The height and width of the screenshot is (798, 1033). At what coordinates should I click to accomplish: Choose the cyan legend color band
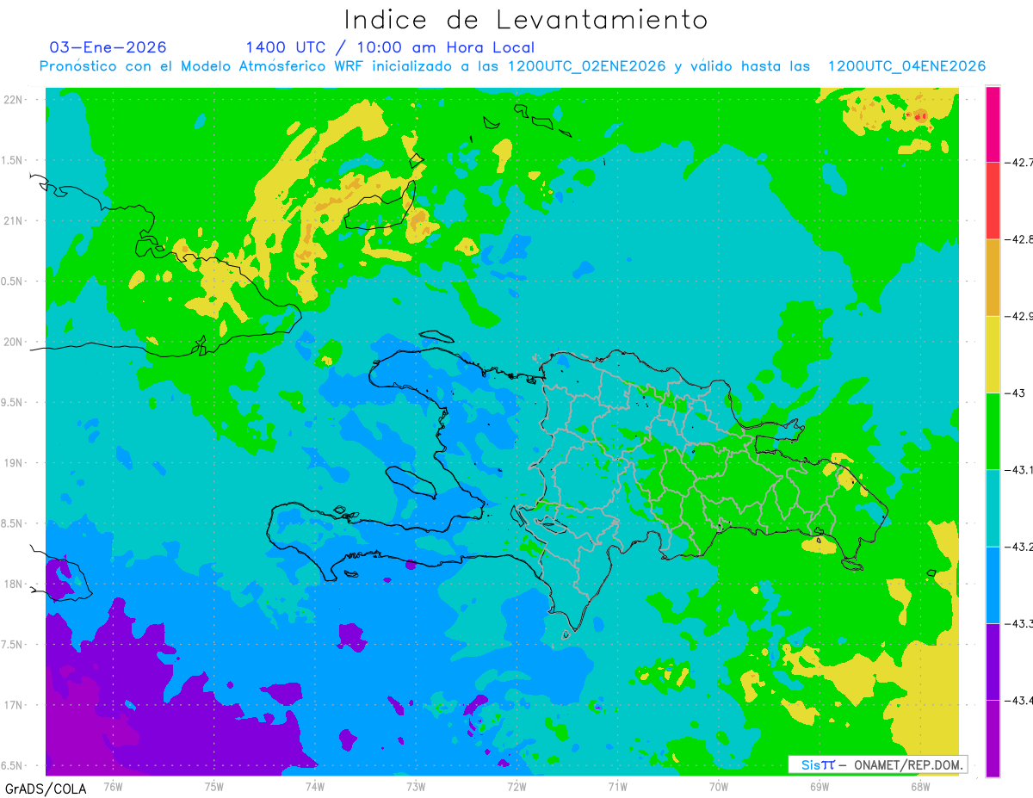993,508
